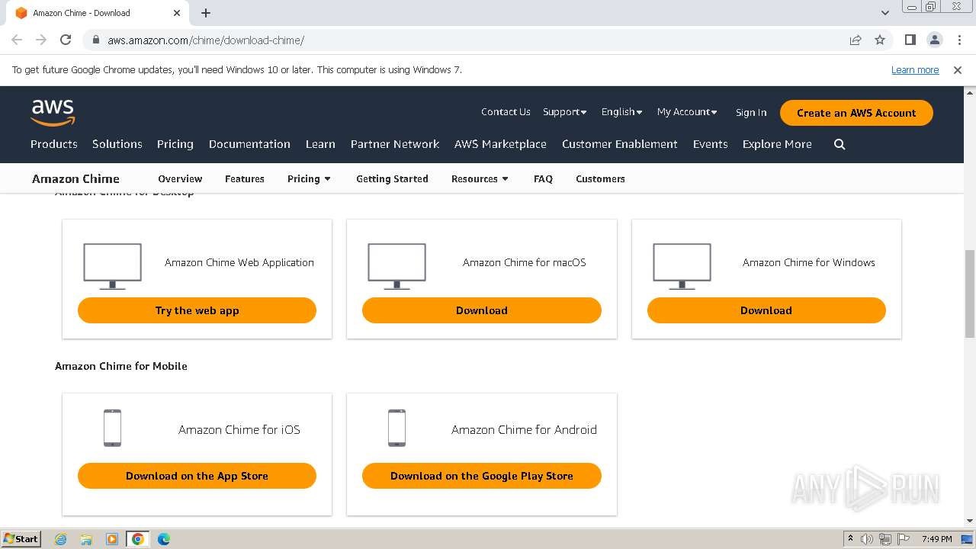Open the Chrome profile icon

934,40
